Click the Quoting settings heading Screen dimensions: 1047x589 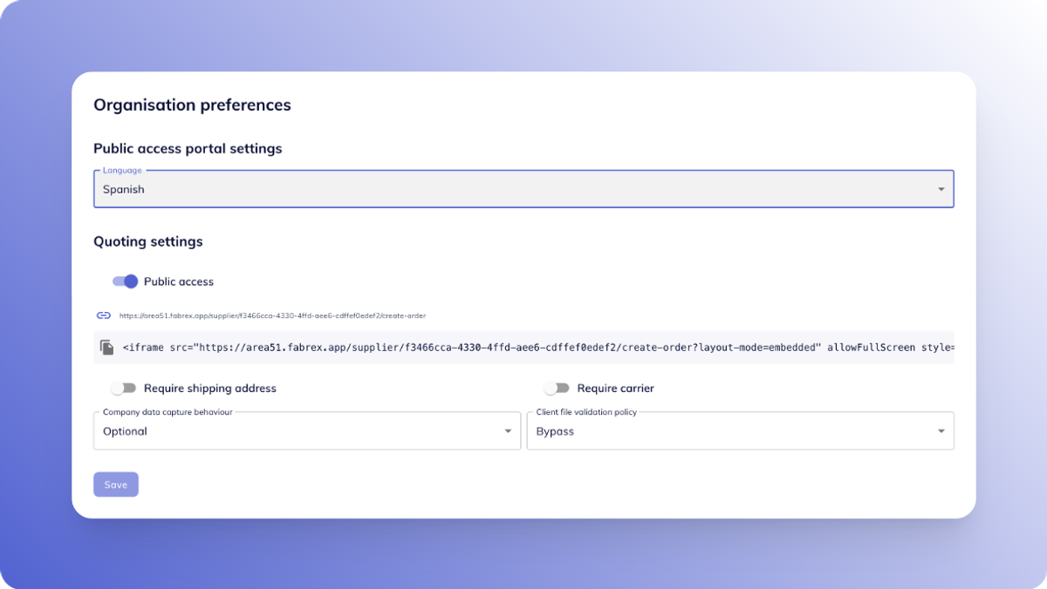click(148, 241)
